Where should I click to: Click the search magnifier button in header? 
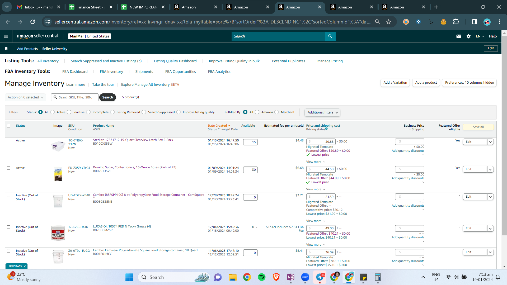pos(330,36)
